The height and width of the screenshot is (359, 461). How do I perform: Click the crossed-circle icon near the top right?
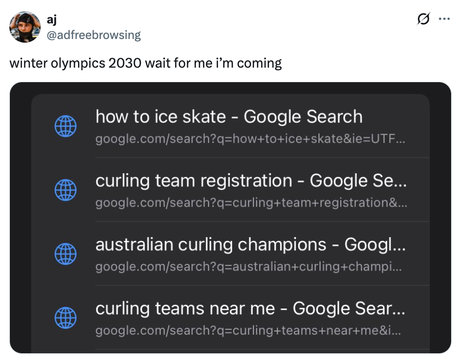(424, 19)
